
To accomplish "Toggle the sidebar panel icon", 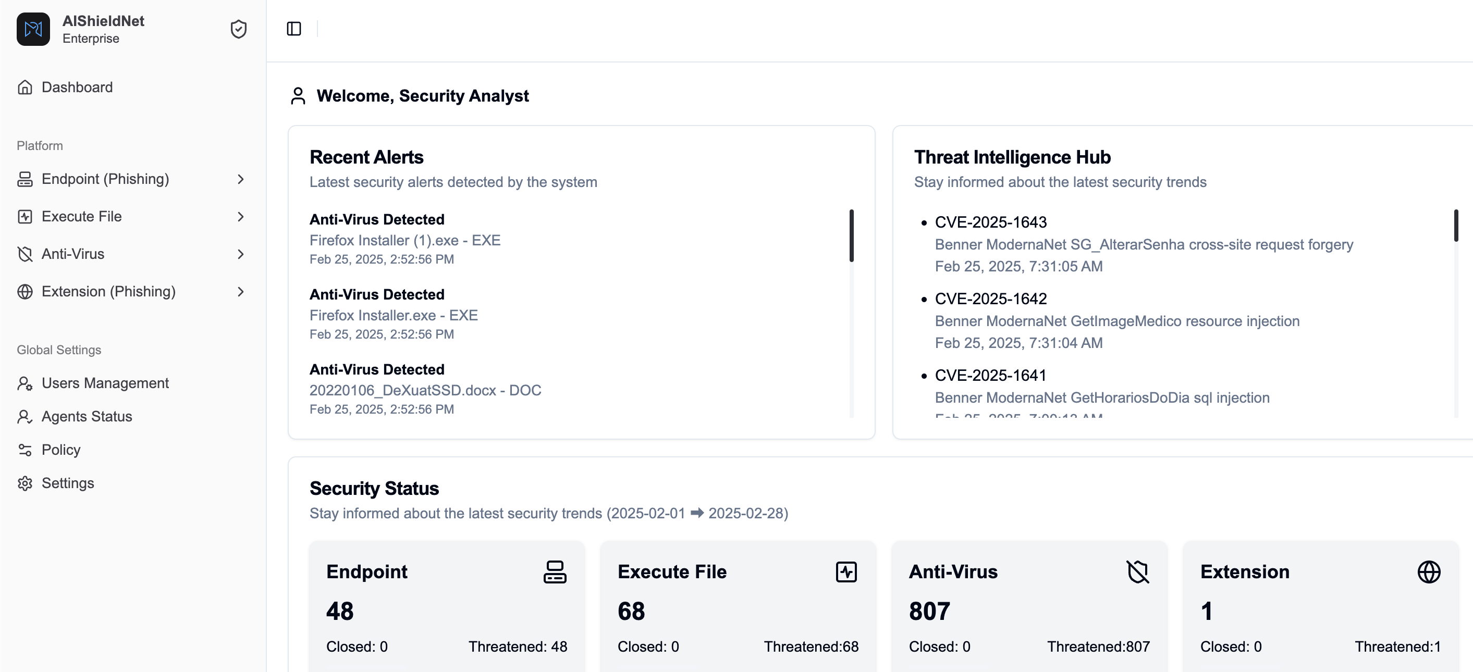I will coord(294,29).
